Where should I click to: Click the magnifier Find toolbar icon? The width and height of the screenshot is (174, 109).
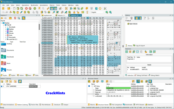(54, 12)
